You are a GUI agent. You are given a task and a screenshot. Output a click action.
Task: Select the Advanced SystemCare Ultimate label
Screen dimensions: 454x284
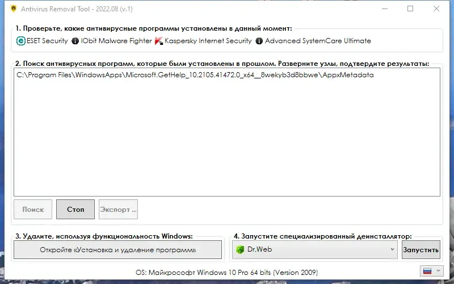click(x=318, y=41)
